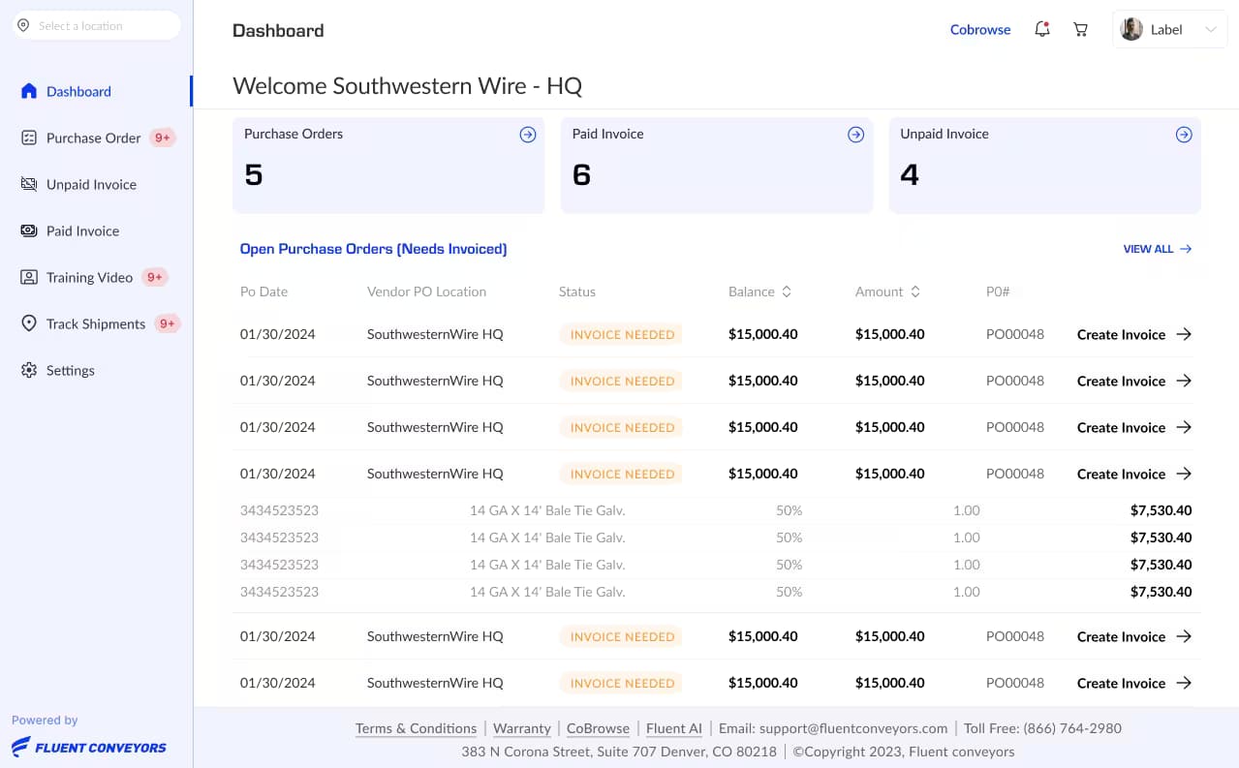Click the Vendor PO Location column header

(x=426, y=292)
